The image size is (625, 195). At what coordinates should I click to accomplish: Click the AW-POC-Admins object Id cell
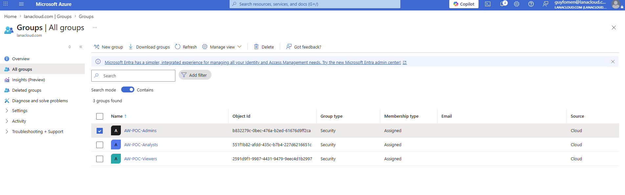pos(272,130)
